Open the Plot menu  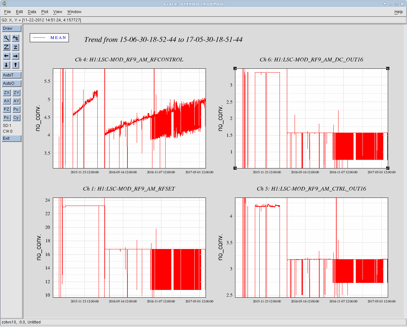[45, 12]
